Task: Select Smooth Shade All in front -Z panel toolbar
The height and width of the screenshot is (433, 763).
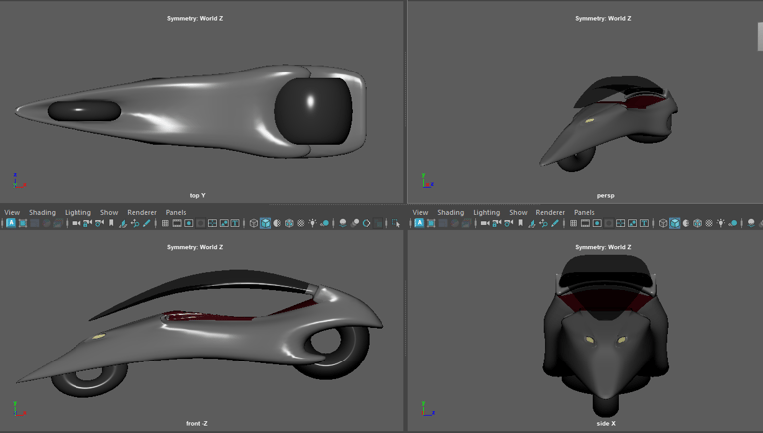Action: 265,223
